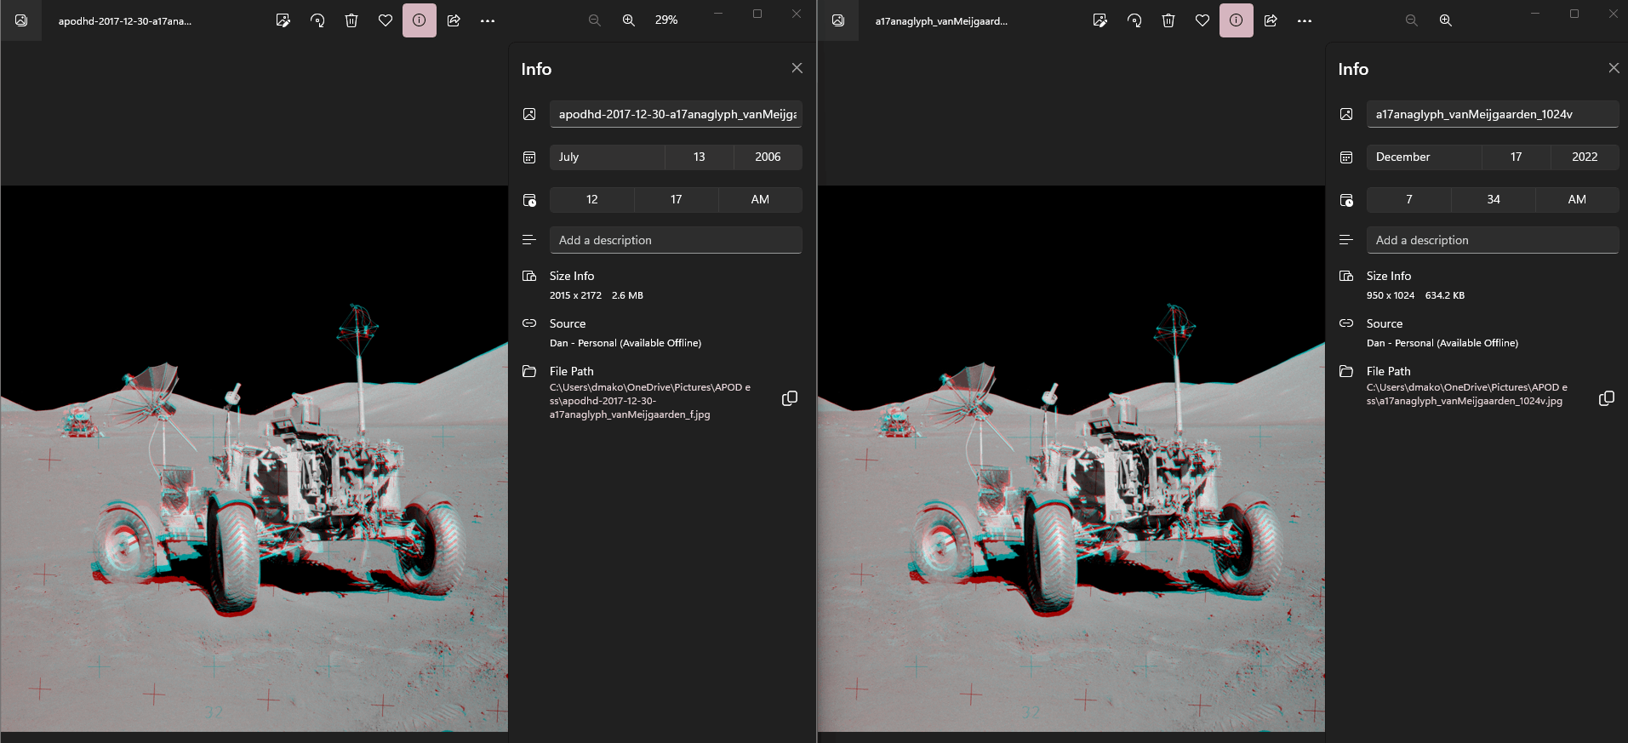Click file path ending a17anaglyph_vanMeijgaarden_f.jpg
The width and height of the screenshot is (1628, 743).
(x=650, y=401)
